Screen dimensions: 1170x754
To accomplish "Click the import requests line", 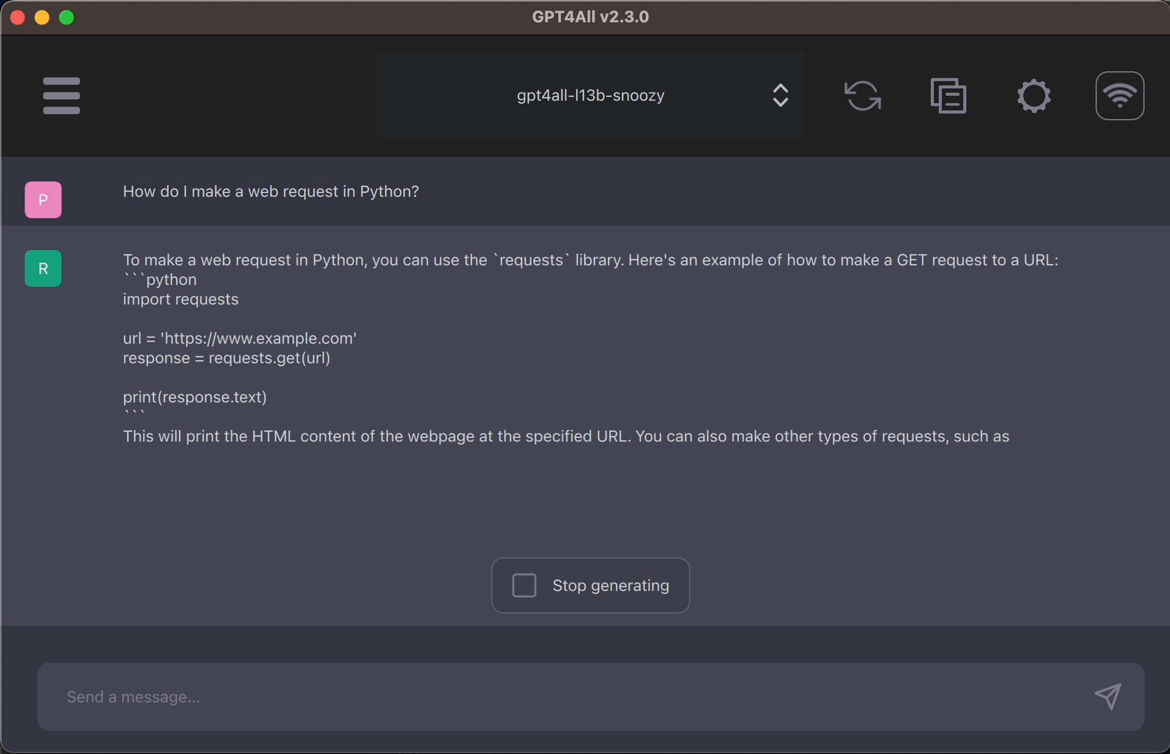I will (x=180, y=299).
